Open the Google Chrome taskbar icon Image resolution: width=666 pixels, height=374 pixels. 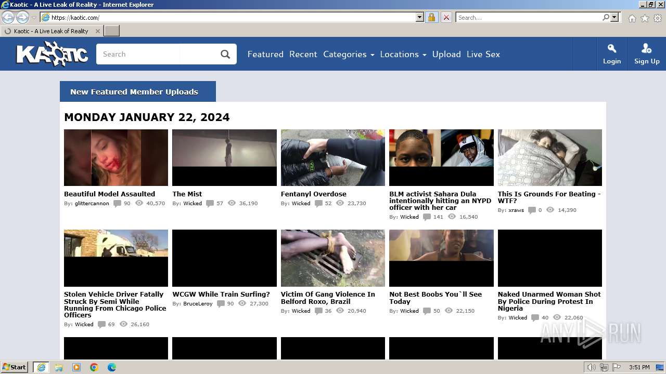tap(94, 367)
